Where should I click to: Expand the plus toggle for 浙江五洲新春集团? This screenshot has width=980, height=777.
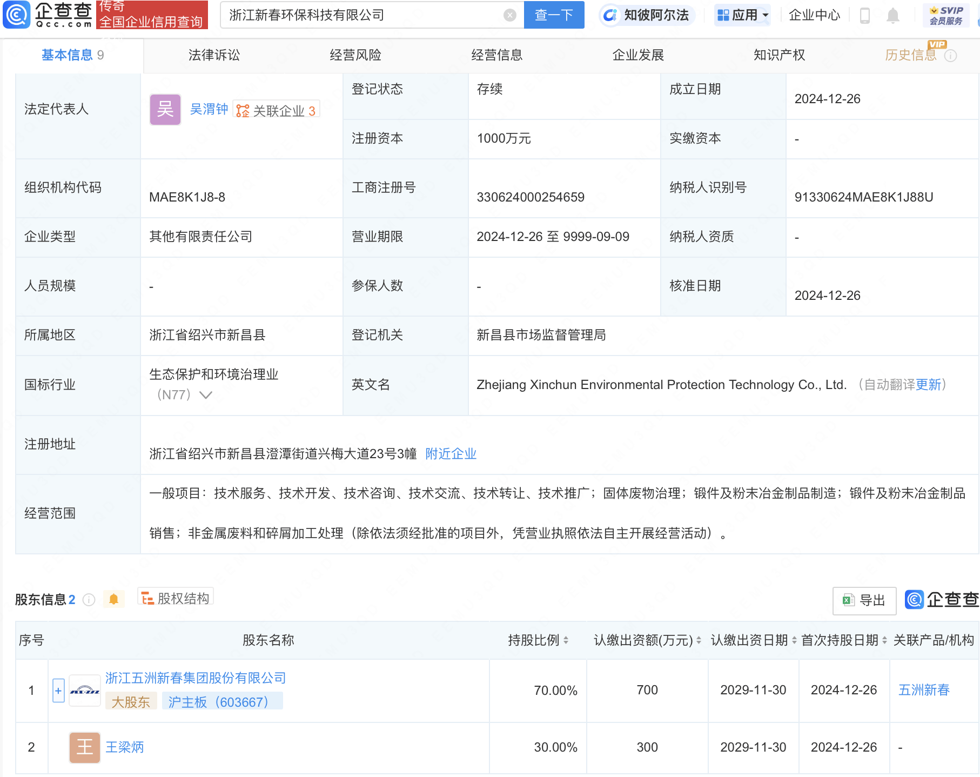(59, 691)
